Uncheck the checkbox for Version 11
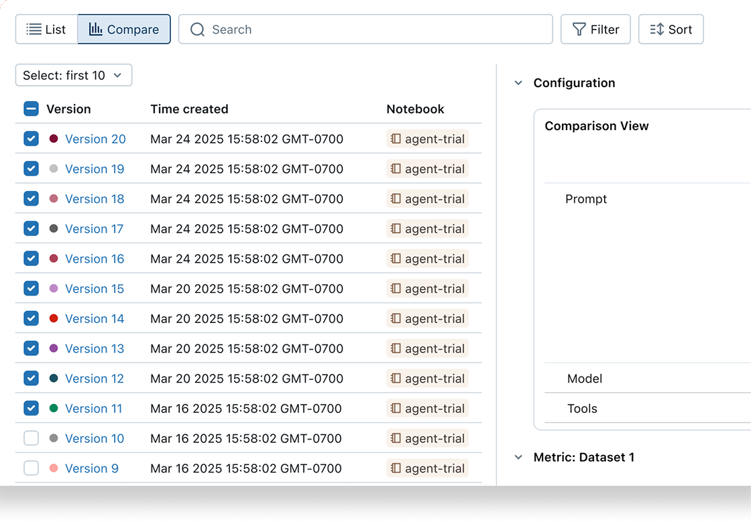This screenshot has height=526, width=751. [x=31, y=408]
